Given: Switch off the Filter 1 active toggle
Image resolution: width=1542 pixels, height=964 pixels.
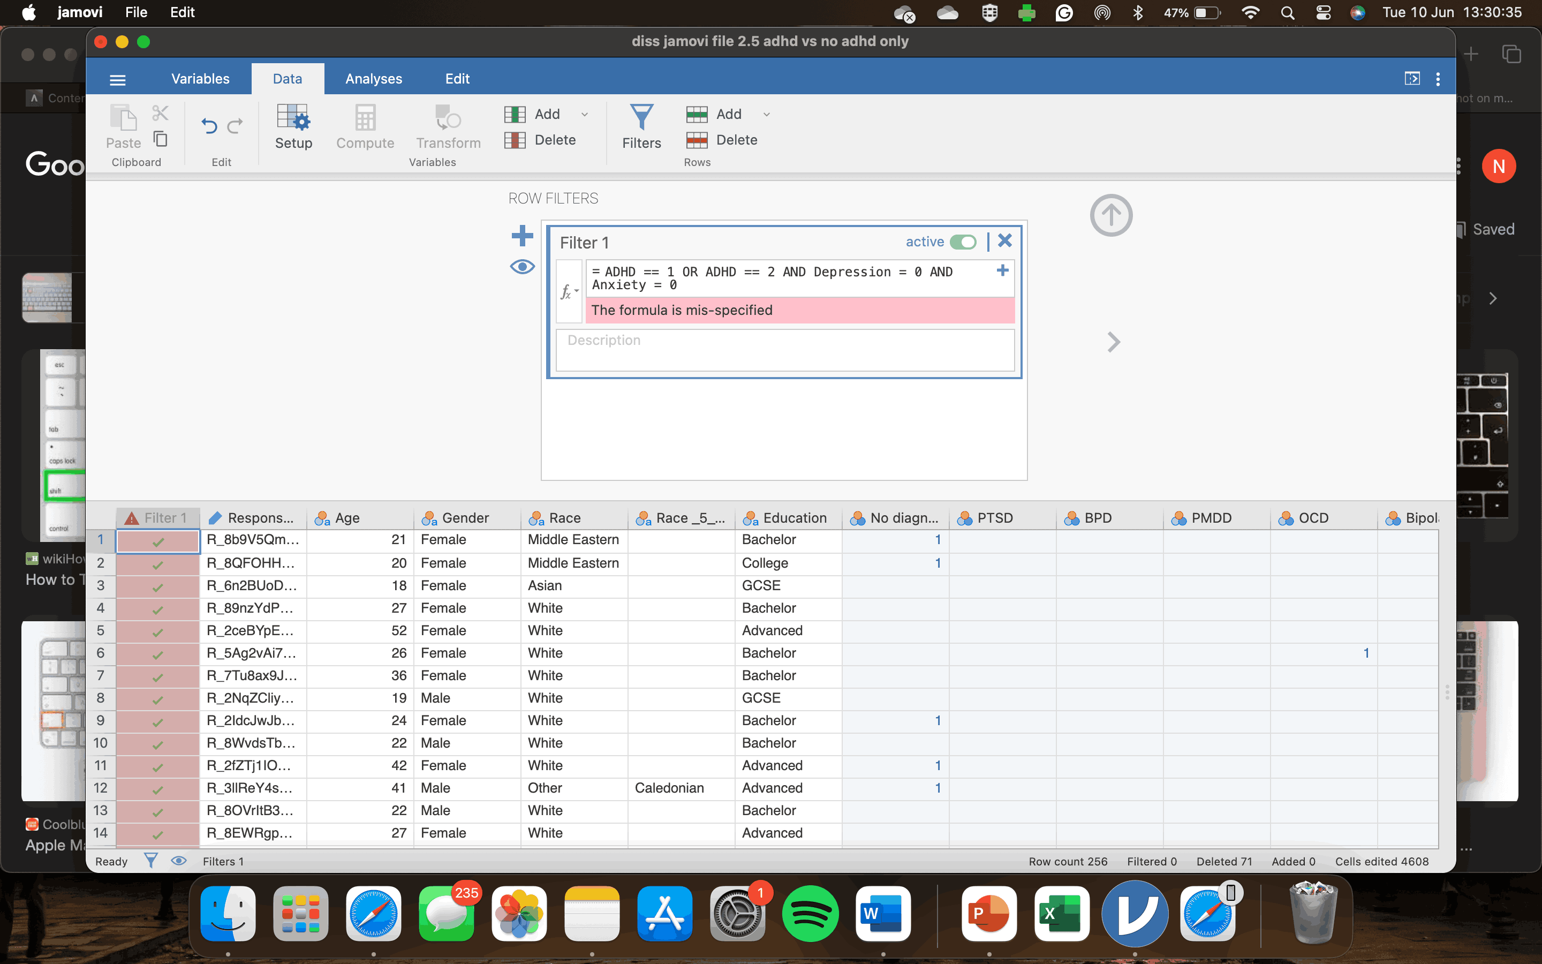Looking at the screenshot, I should click(x=963, y=242).
